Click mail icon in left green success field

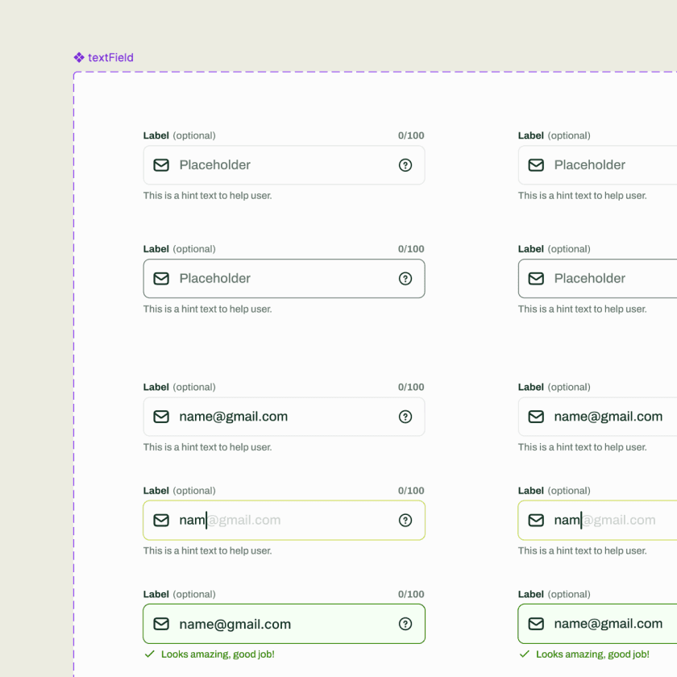click(161, 624)
